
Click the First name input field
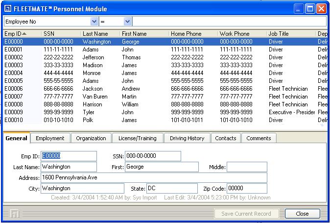(162, 167)
